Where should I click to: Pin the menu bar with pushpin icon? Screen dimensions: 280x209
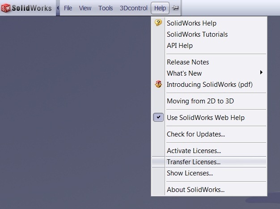click(175, 8)
